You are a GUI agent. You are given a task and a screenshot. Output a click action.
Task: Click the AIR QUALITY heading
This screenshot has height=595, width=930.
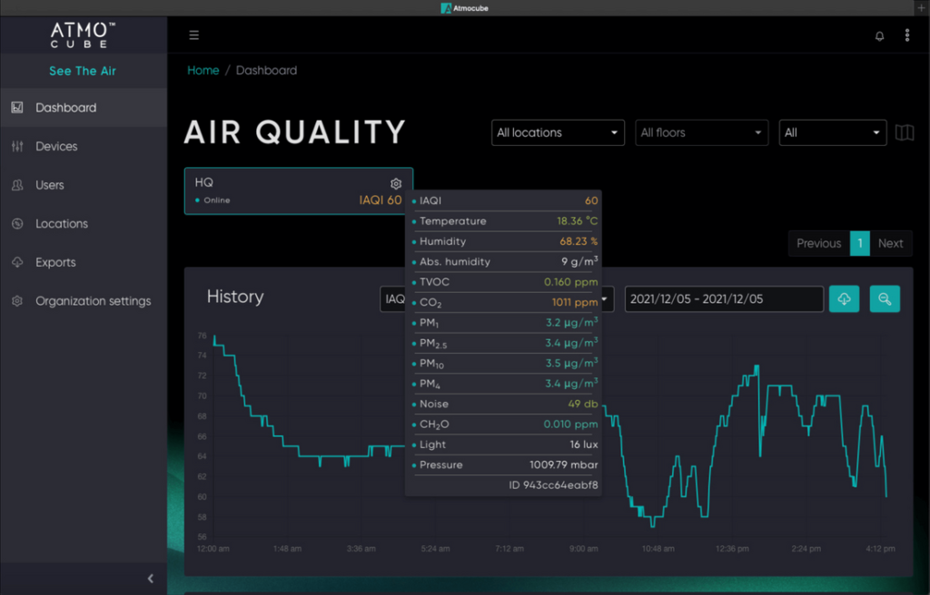(295, 132)
